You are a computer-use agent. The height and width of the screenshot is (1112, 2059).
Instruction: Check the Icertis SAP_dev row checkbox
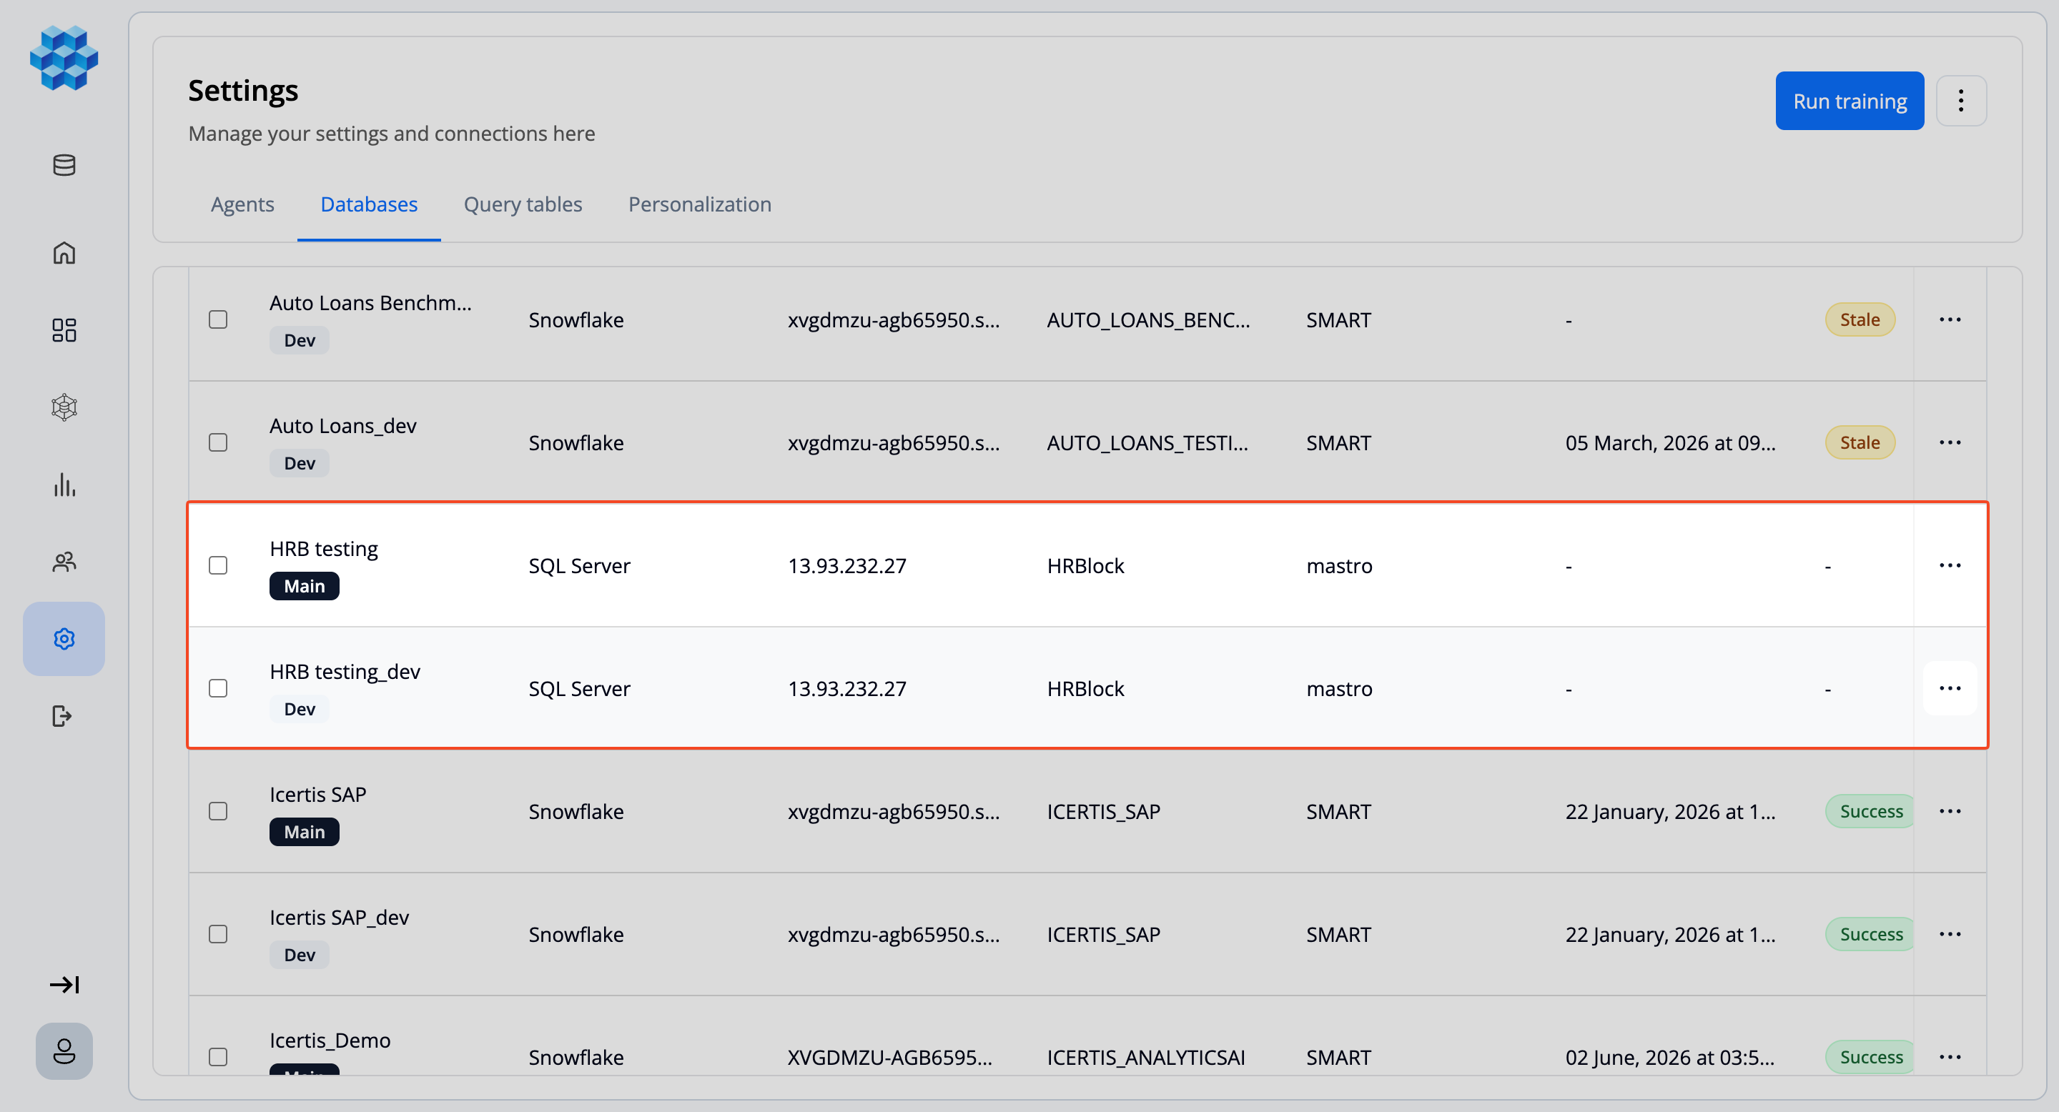point(218,935)
